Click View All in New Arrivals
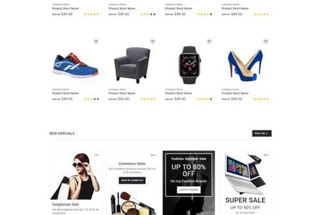The image size is (321, 215). (x=262, y=133)
